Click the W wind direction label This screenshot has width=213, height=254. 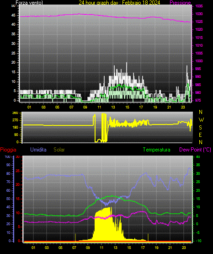[201, 120]
